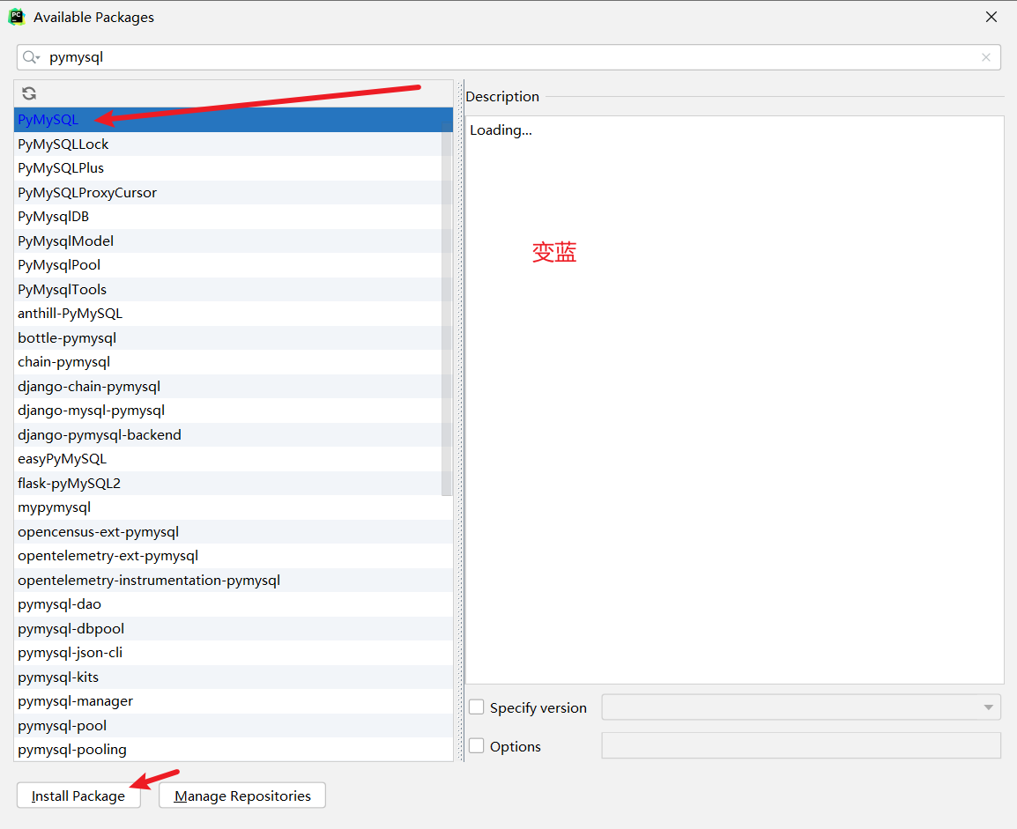This screenshot has width=1017, height=829.
Task: Select the PyMySQLProxyCursor package
Action: pos(234,193)
